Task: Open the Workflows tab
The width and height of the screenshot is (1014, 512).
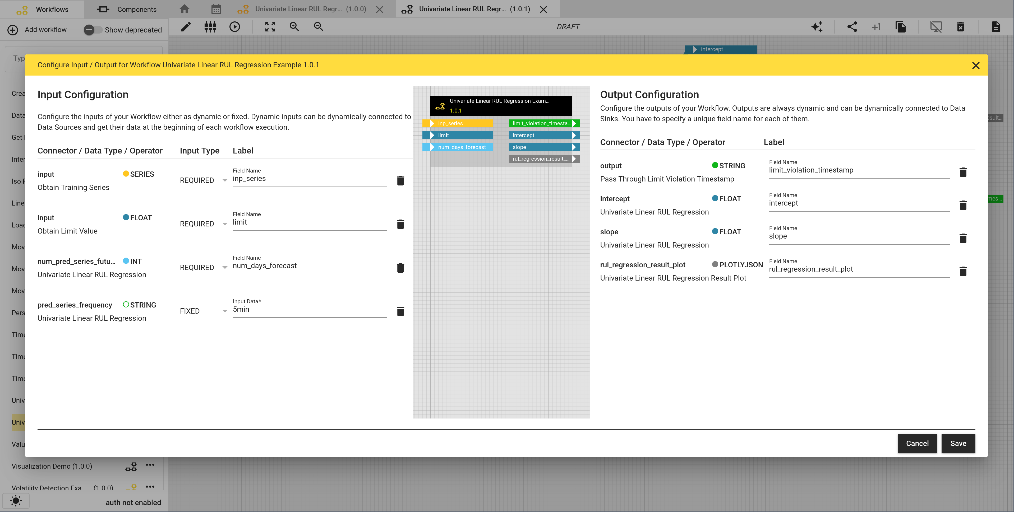Action: (42, 9)
